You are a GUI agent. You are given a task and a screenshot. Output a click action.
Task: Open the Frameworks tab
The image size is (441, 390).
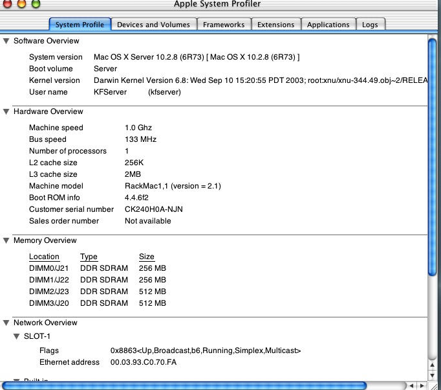[x=224, y=25]
